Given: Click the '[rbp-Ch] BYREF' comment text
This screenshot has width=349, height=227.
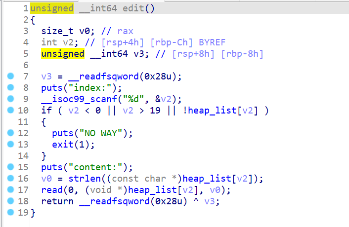Looking at the screenshot, I should [x=188, y=42].
